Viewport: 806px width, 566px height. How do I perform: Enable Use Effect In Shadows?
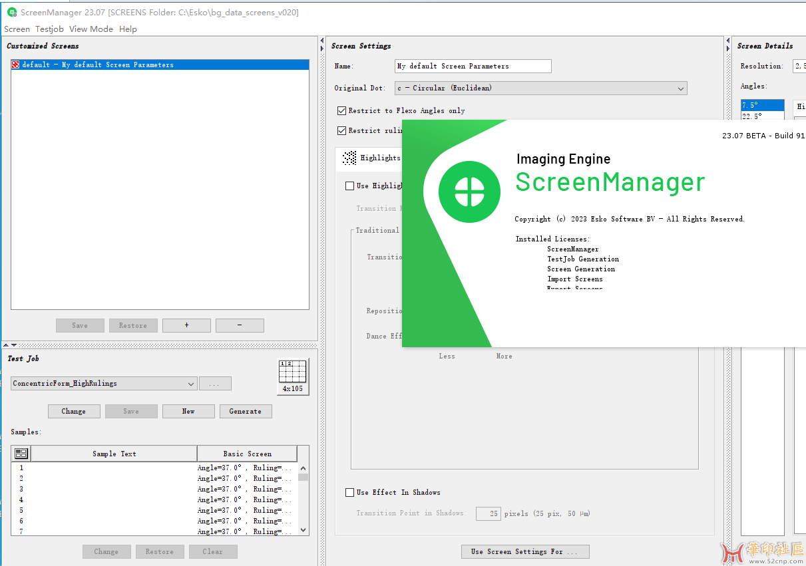tap(350, 492)
